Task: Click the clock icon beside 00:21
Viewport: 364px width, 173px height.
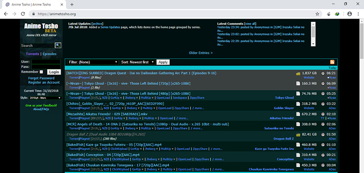Action: (x=323, y=155)
